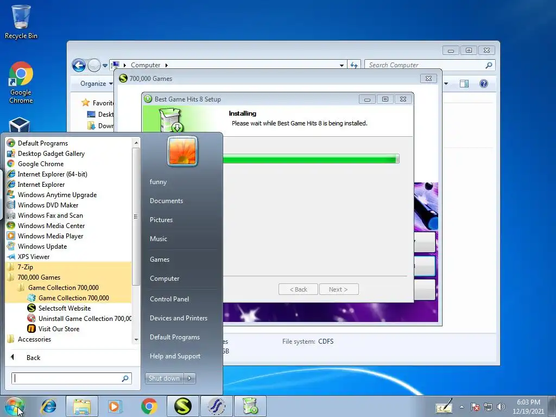
Task: Open the Google Chrome desktop shortcut
Action: (21, 83)
